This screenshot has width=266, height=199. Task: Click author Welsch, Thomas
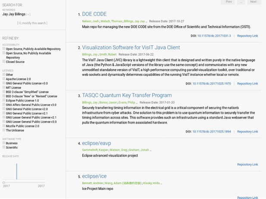[x=111, y=21]
